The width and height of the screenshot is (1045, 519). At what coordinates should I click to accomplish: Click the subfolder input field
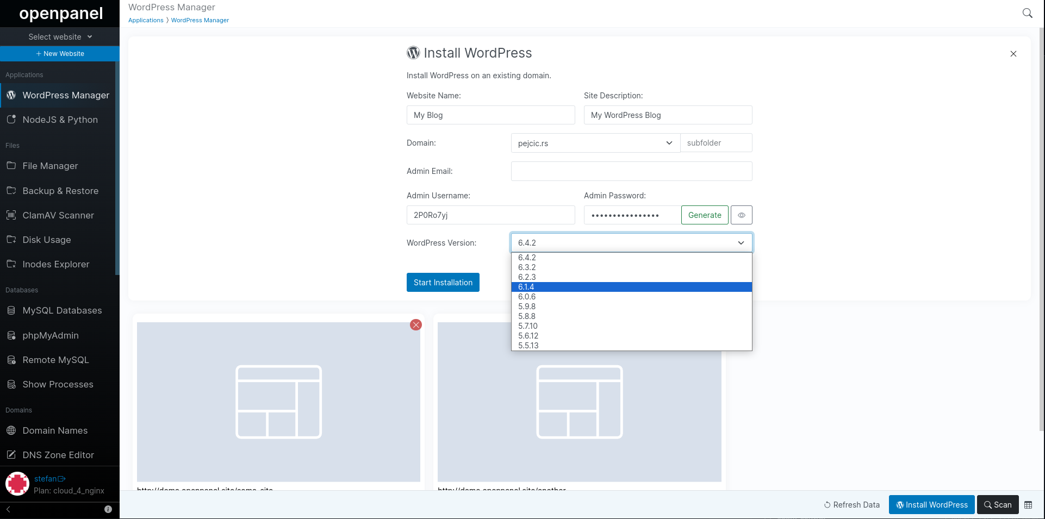coord(716,143)
